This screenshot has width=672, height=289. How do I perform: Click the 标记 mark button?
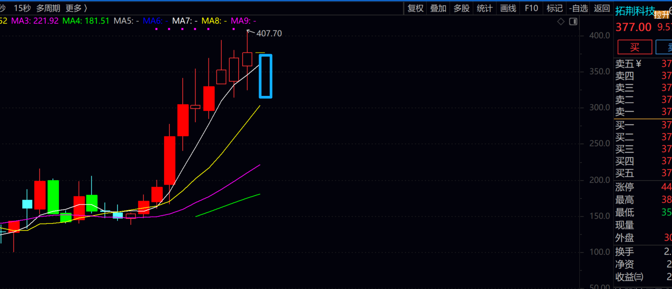[x=554, y=8]
